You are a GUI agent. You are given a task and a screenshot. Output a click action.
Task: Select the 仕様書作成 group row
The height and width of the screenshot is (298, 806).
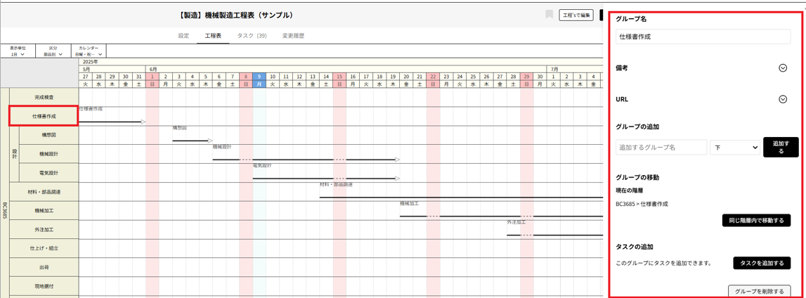44,116
